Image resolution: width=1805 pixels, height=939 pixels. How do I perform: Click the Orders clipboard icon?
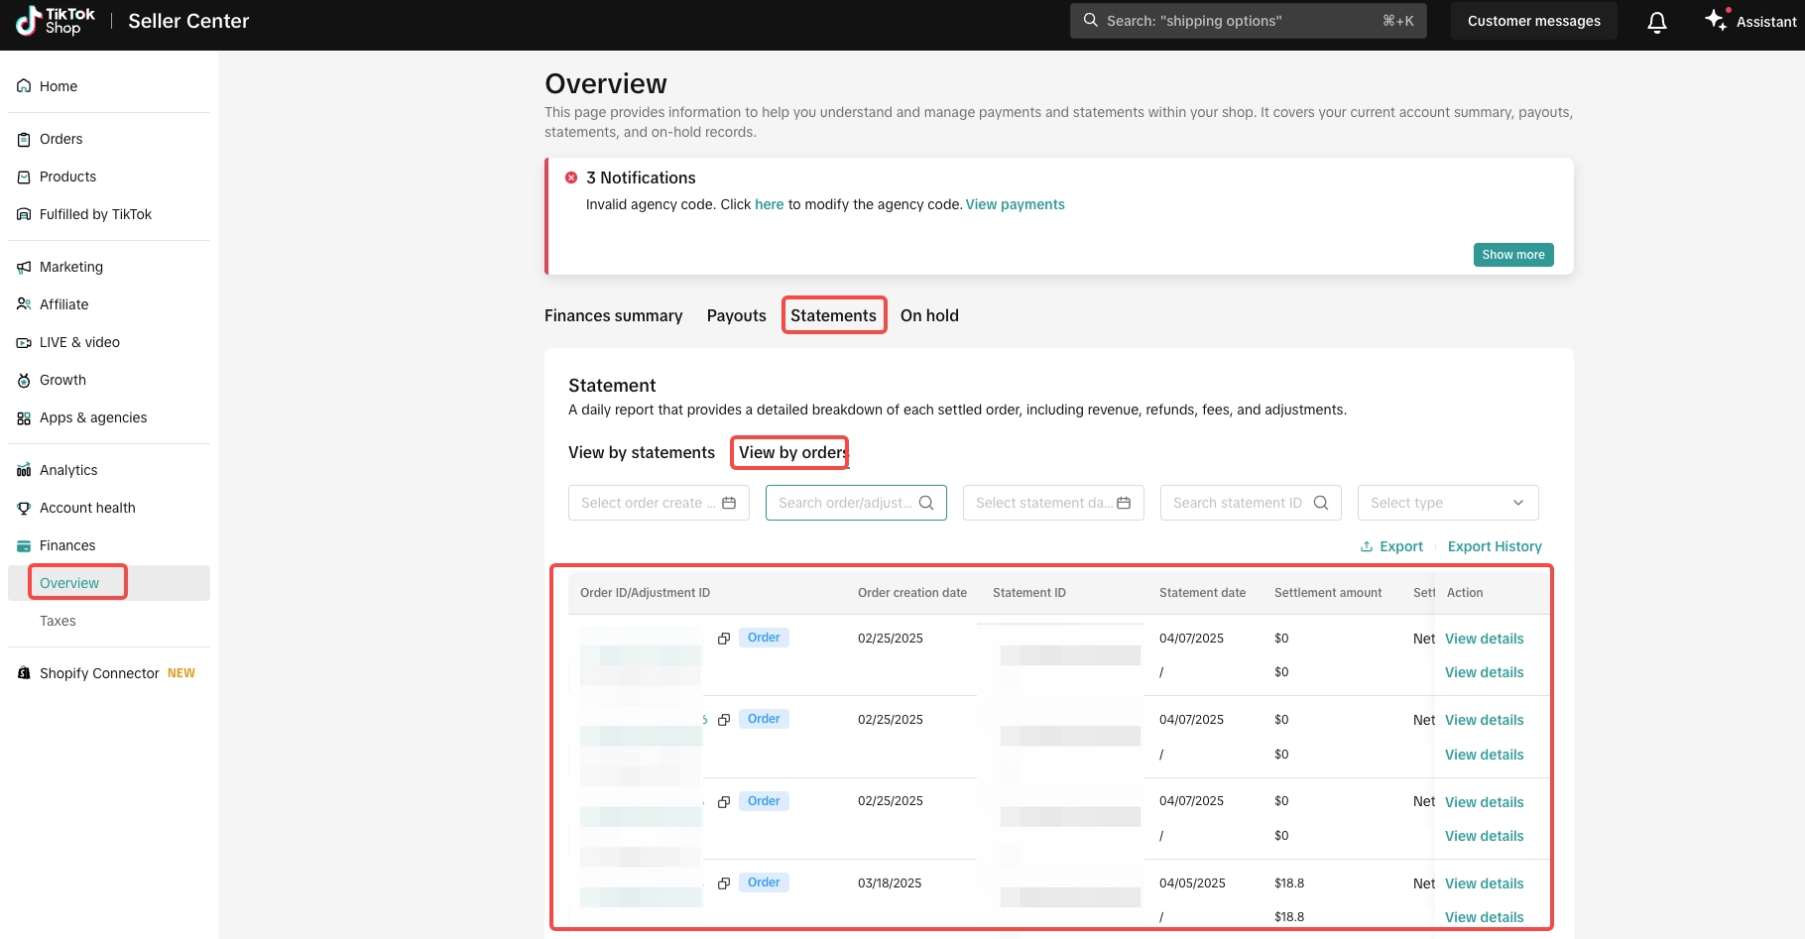24,139
